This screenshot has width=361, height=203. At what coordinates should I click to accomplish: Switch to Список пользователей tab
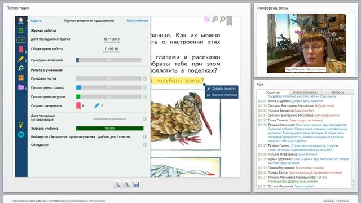[x=305, y=92]
